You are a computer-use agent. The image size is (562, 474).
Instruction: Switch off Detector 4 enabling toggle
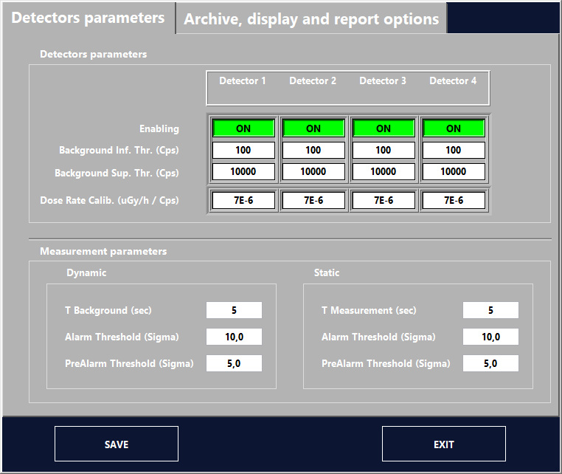(454, 128)
